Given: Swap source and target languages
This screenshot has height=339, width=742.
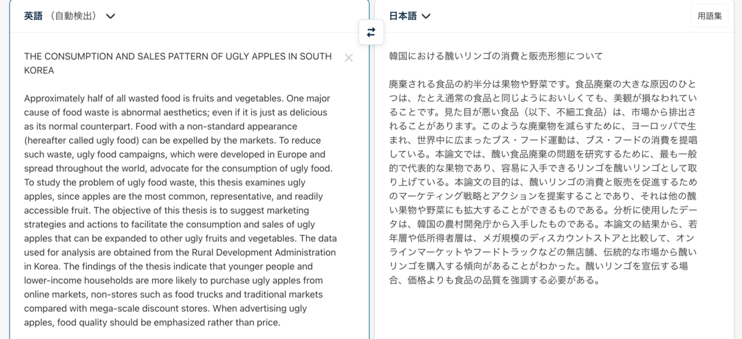Looking at the screenshot, I should coord(371,32).
